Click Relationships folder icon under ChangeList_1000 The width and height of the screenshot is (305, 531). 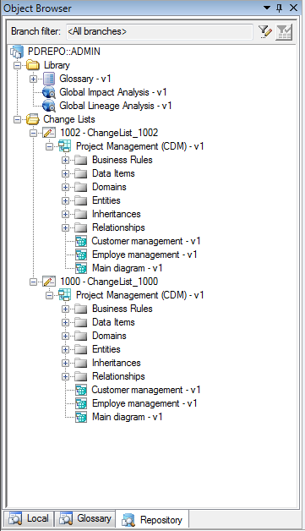tap(81, 376)
